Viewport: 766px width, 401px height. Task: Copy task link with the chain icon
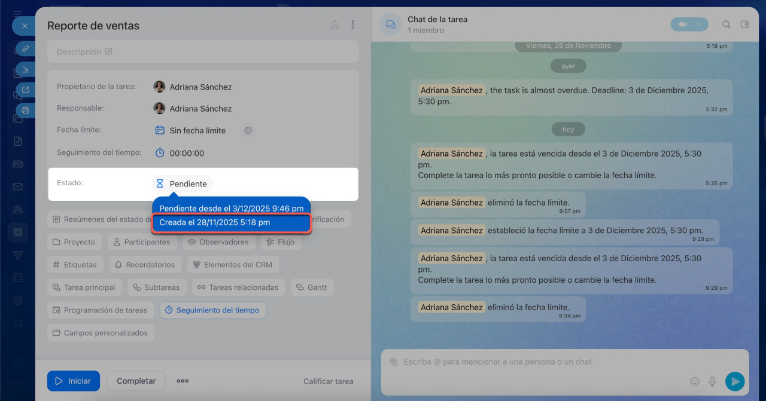[x=25, y=50]
